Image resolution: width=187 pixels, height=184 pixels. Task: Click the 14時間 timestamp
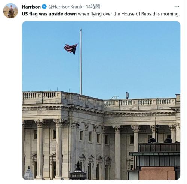(93, 7)
